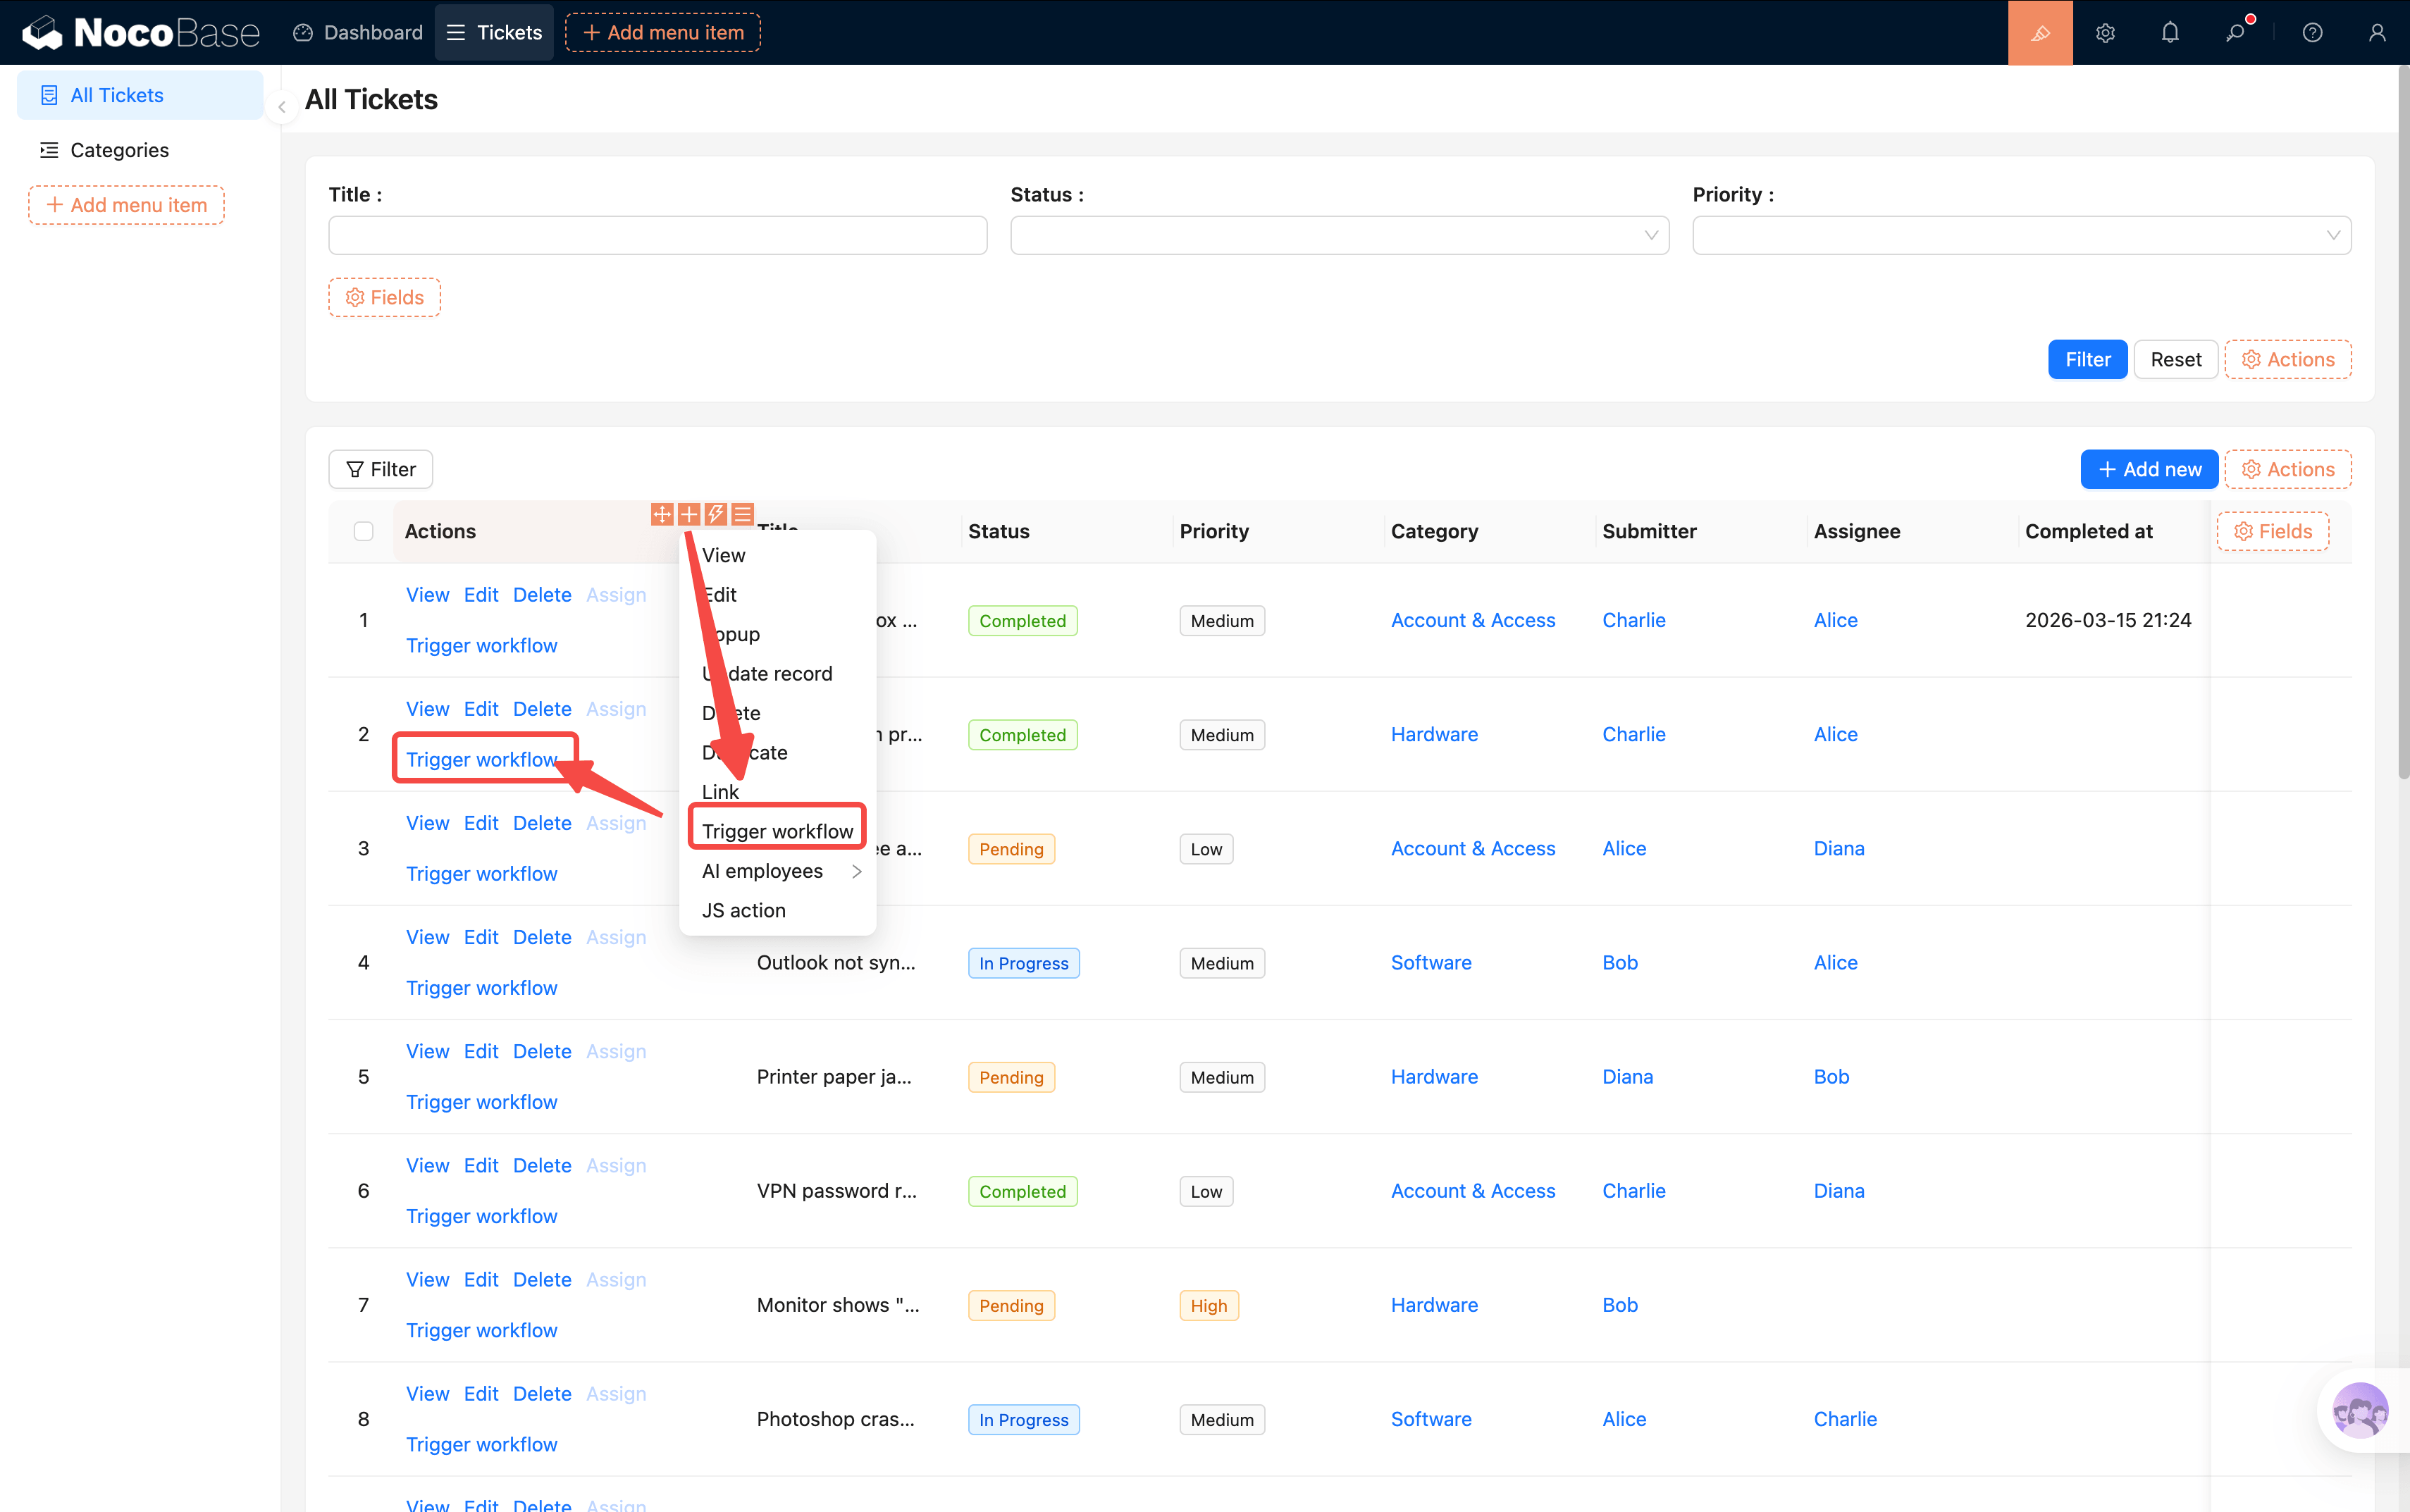Select JS action from the menu
This screenshot has width=2410, height=1512.
click(x=744, y=910)
